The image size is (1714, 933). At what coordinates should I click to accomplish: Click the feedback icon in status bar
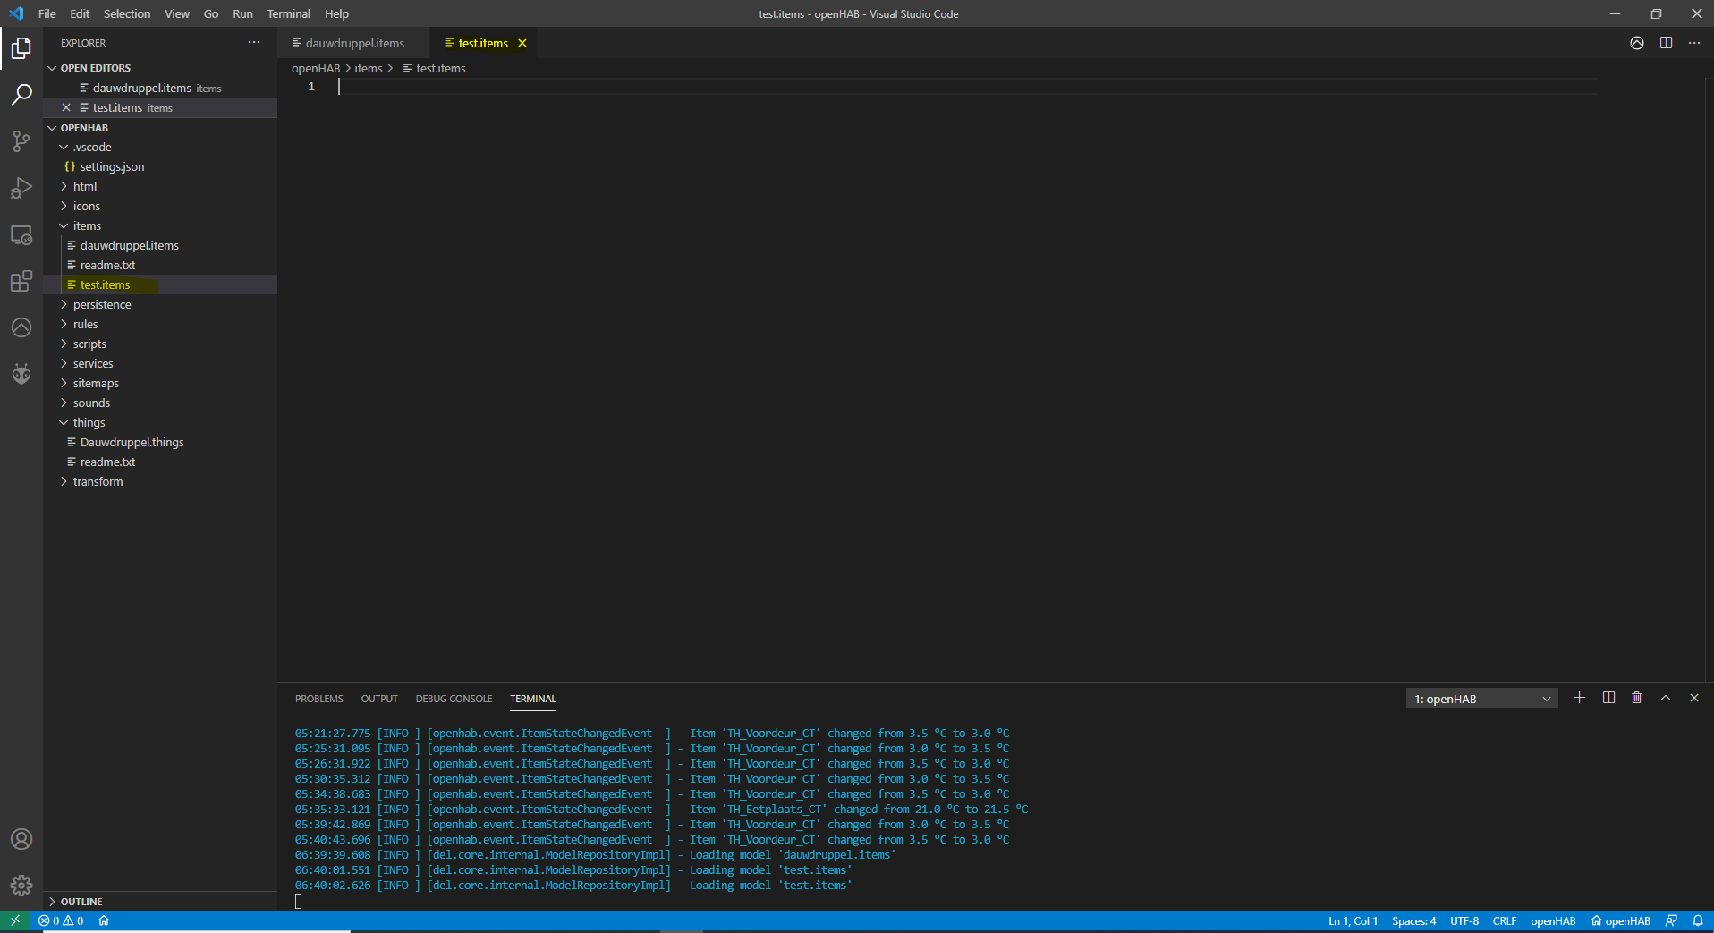(x=1671, y=920)
